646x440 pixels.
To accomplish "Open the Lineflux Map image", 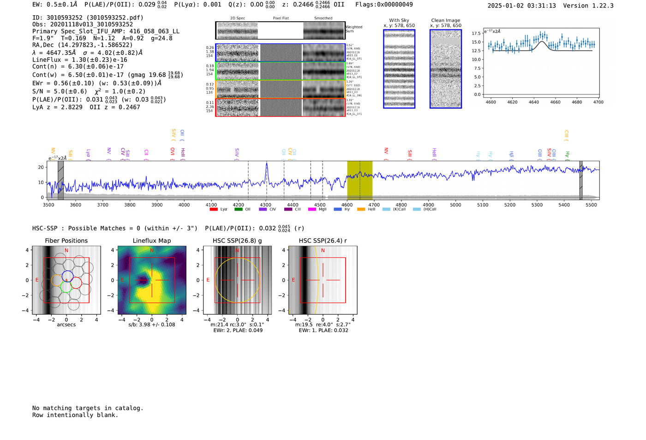I will point(152,280).
